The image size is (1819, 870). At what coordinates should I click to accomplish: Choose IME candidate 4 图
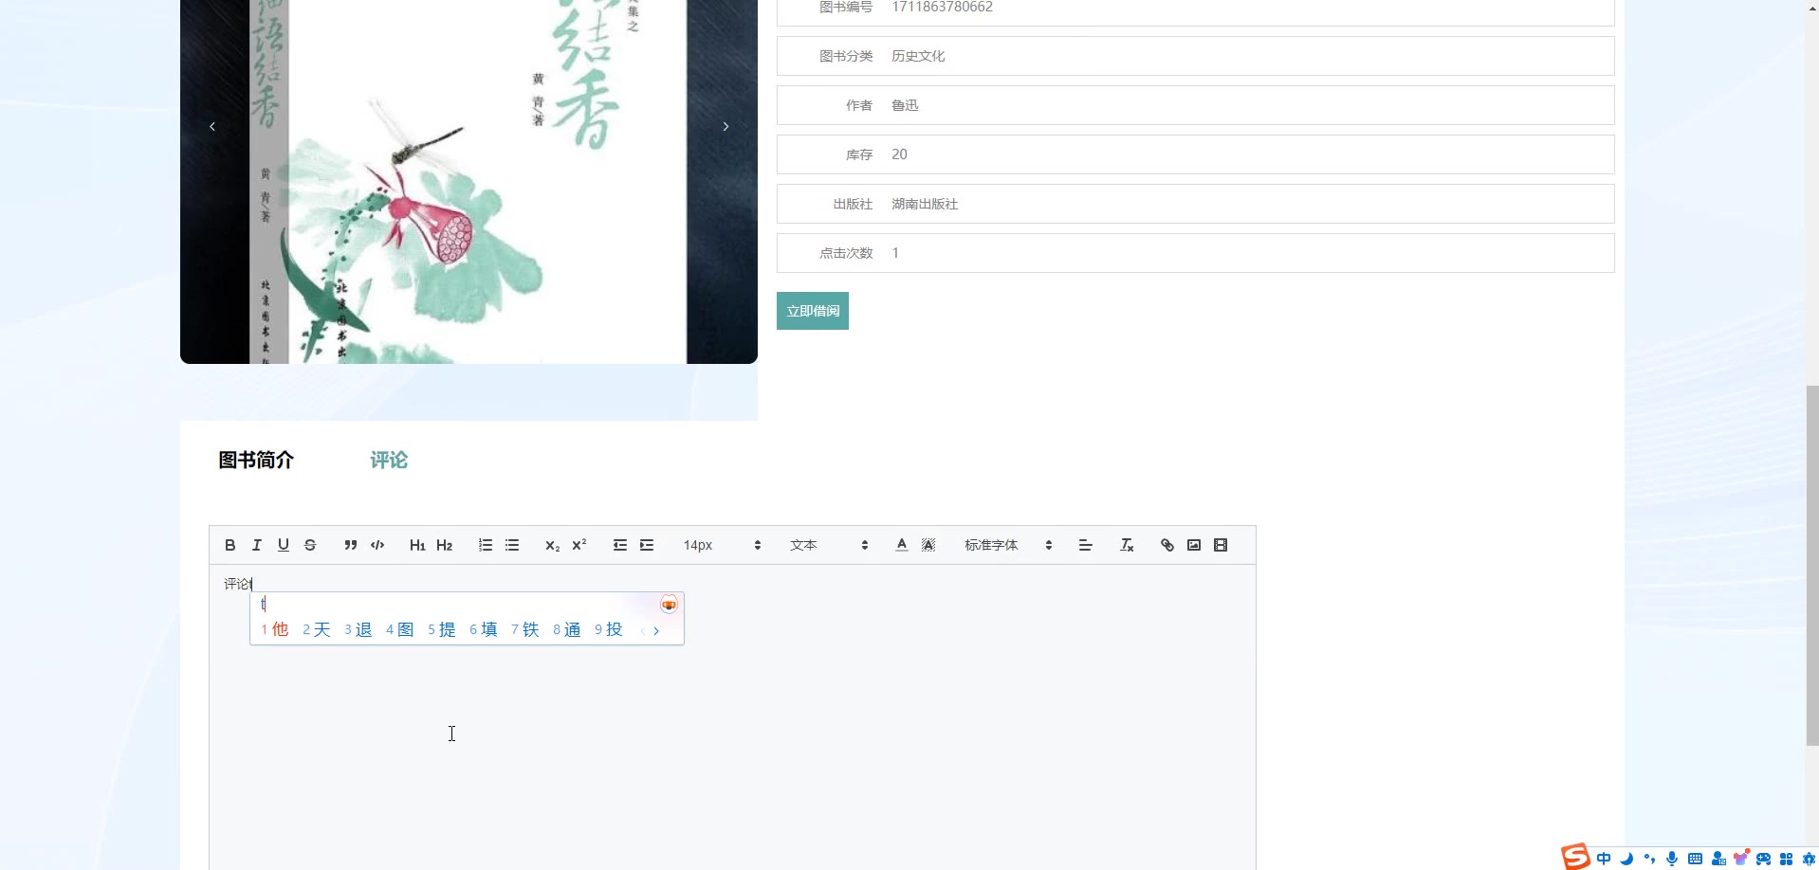point(399,629)
